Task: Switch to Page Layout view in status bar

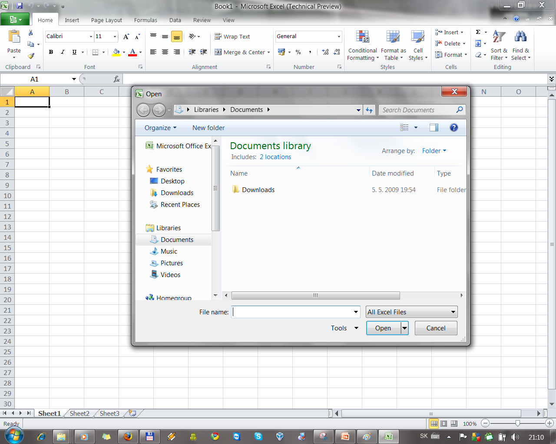Action: pyautogui.click(x=443, y=424)
